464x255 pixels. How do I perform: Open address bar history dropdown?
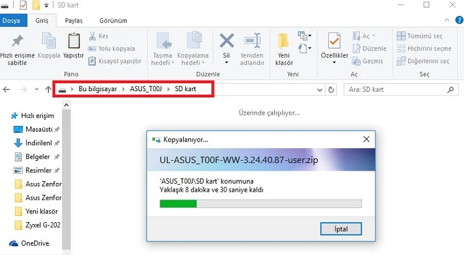319,89
